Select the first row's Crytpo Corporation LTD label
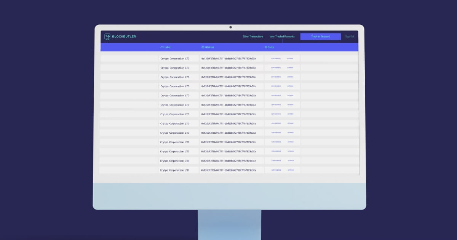Screen dimensions: 457x240 [x=175, y=59]
